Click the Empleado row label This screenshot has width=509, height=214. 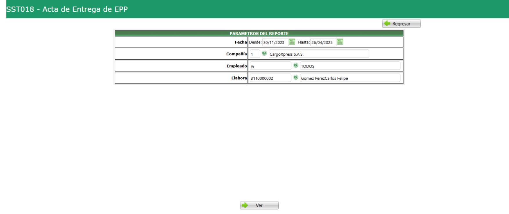(237, 66)
